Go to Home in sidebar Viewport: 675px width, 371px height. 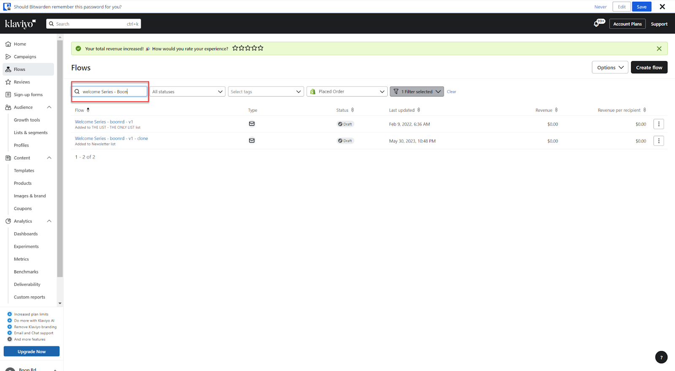(x=28, y=44)
